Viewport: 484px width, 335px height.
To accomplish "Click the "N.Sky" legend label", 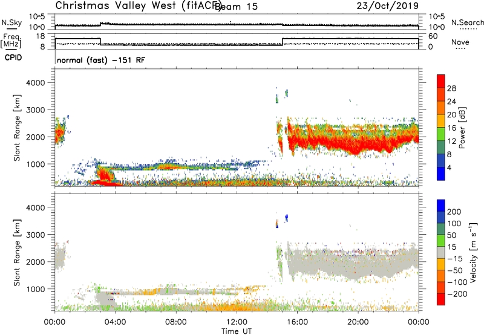I will pyautogui.click(x=11, y=22).
